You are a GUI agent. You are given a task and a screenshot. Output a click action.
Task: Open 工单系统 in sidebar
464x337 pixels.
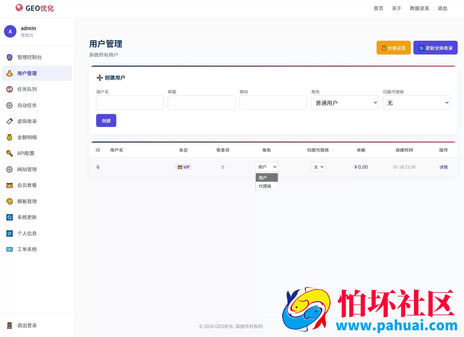[x=37, y=249]
